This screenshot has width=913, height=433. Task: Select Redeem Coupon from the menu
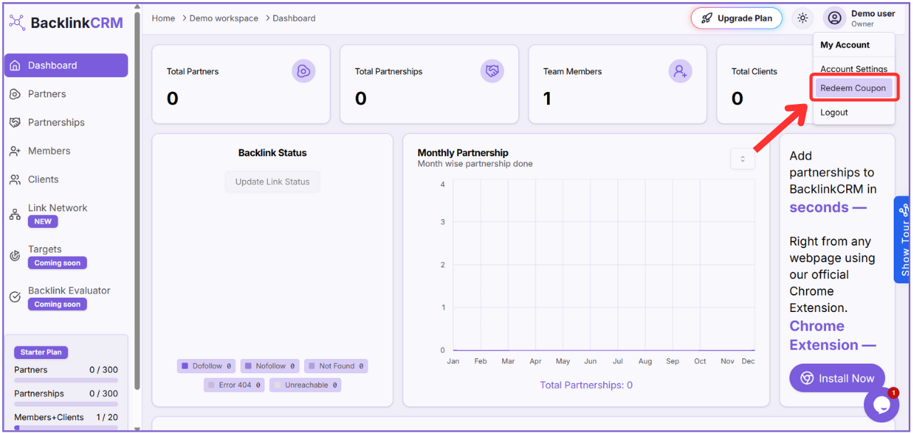point(852,88)
